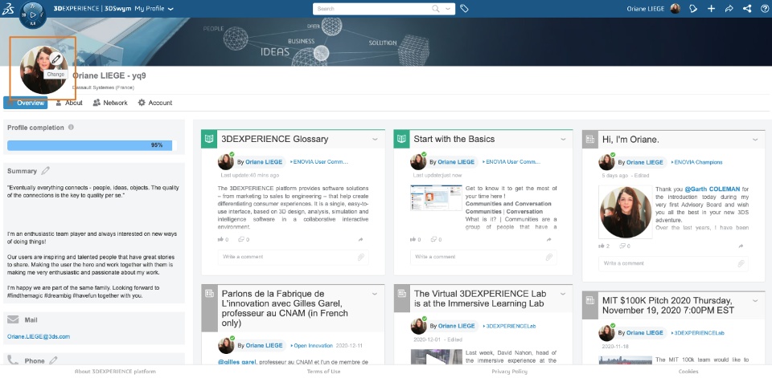Open the network share icon in top bar

(x=747, y=8)
